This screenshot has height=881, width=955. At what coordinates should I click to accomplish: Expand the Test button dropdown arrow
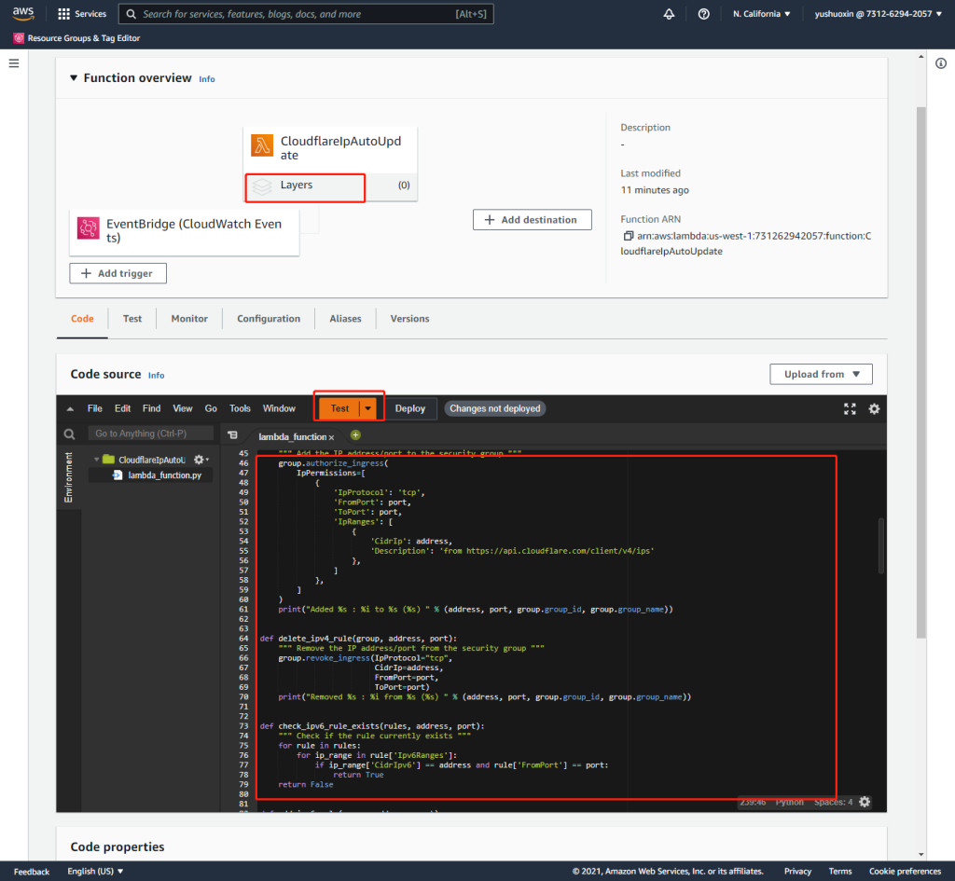coord(370,408)
